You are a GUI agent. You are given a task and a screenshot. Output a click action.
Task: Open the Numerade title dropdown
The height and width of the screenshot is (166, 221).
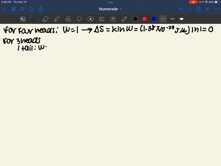point(110,9)
